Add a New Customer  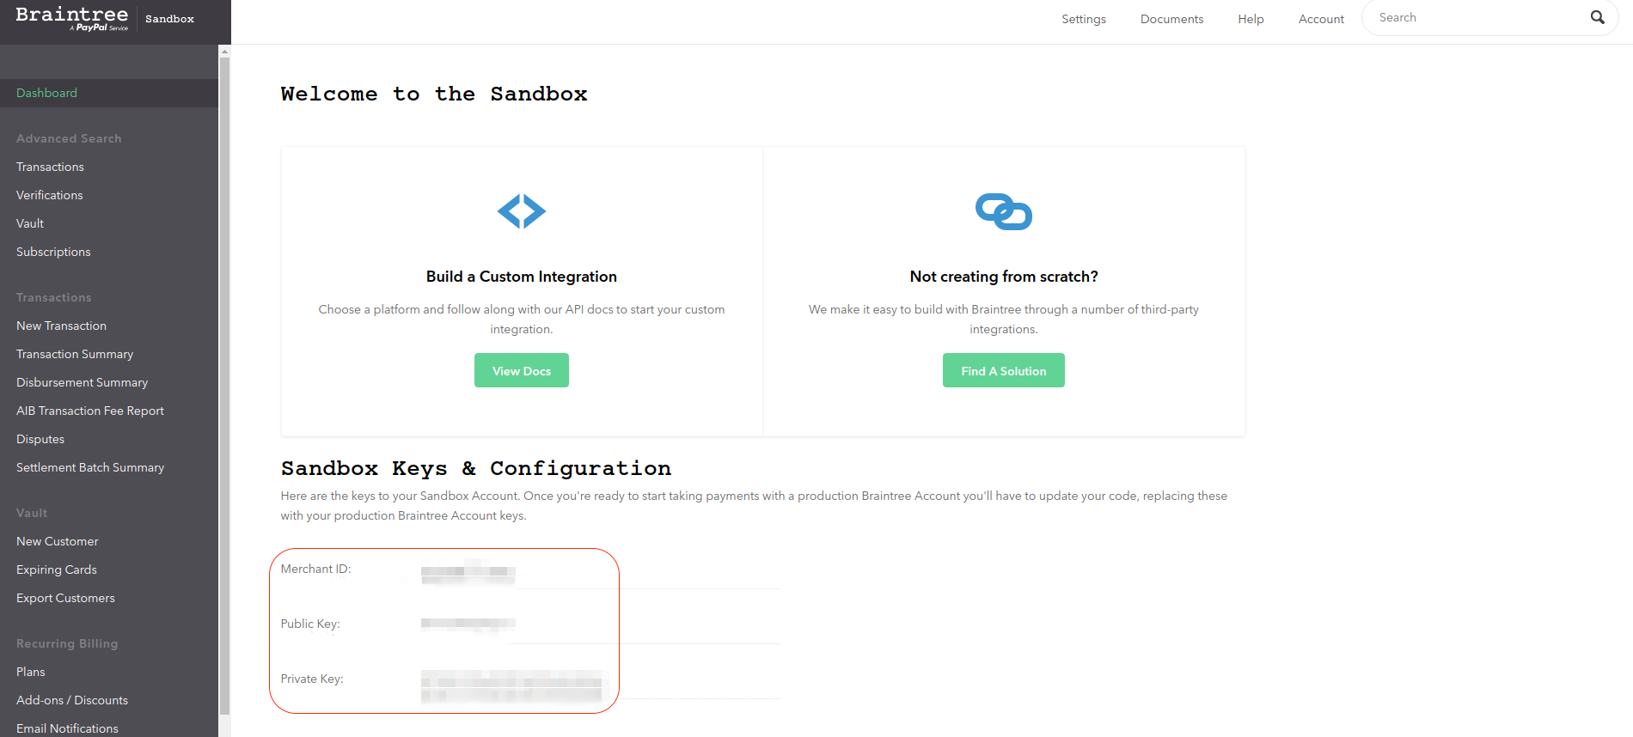pos(58,541)
